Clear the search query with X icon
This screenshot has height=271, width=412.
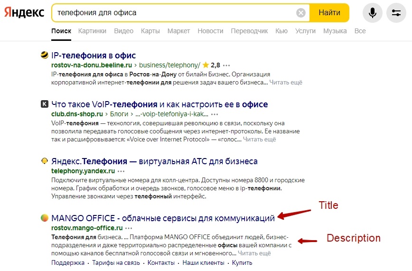tap(300, 13)
